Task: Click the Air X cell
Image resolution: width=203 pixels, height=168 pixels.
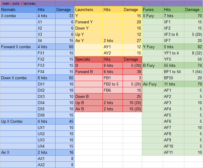Action: point(18,152)
